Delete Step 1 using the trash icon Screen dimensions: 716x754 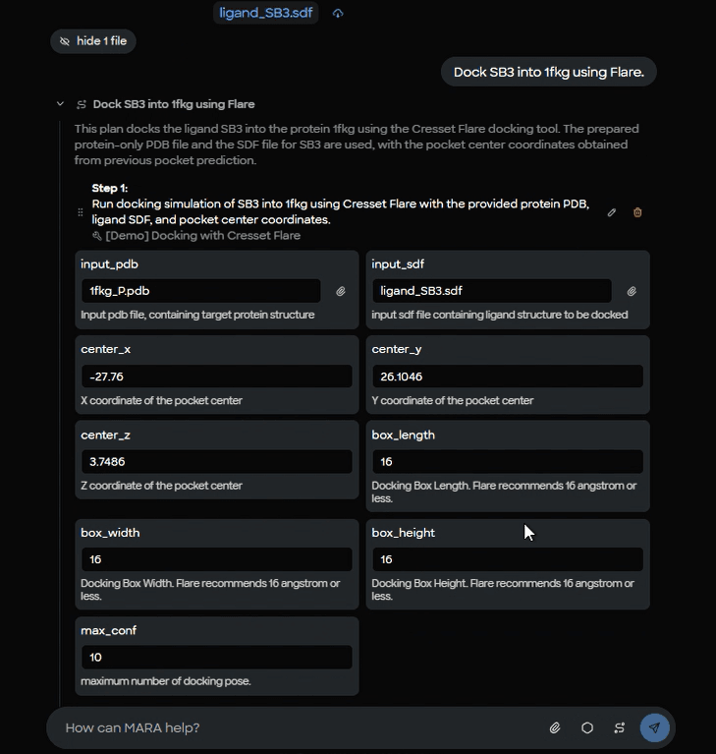click(637, 212)
